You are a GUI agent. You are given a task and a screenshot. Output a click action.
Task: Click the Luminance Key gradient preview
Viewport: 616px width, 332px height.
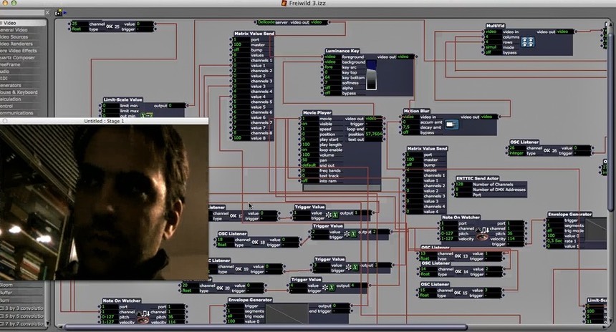[x=370, y=77]
